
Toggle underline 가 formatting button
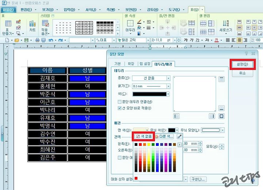point(198,40)
